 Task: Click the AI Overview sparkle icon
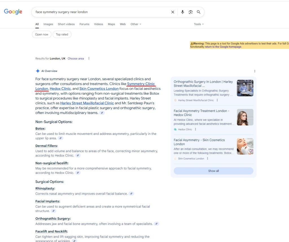coord(38,71)
